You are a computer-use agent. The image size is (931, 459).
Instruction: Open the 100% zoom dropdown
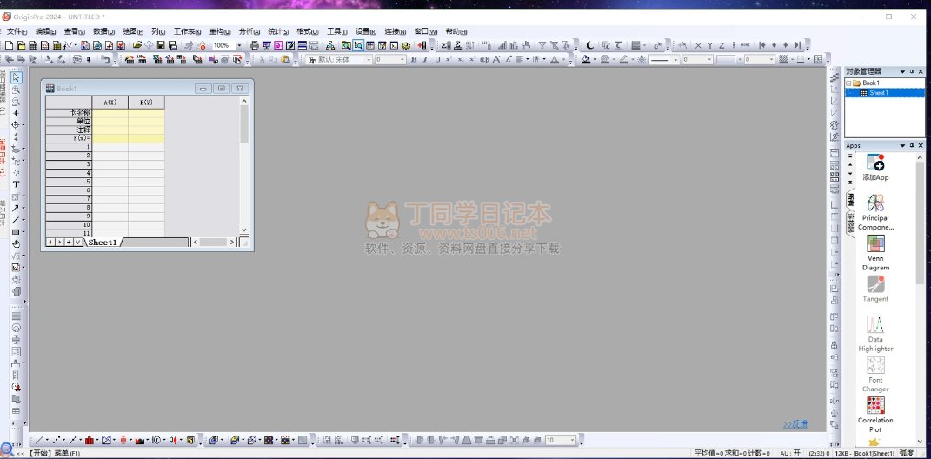[239, 45]
